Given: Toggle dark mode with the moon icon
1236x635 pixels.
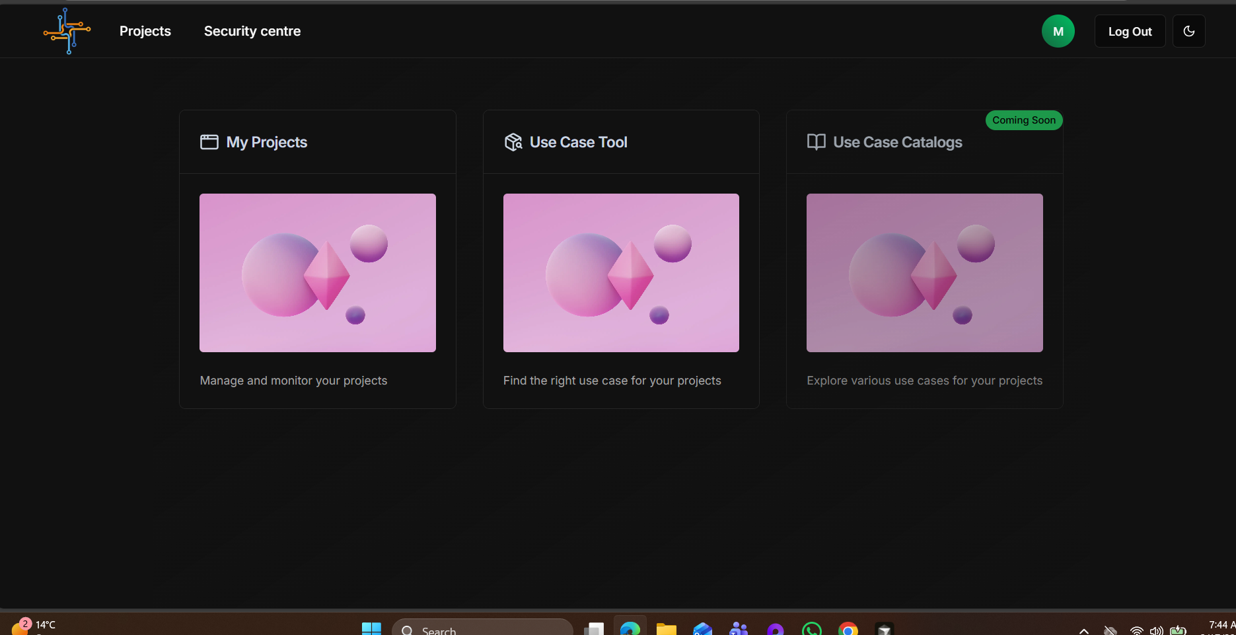Looking at the screenshot, I should [x=1188, y=31].
